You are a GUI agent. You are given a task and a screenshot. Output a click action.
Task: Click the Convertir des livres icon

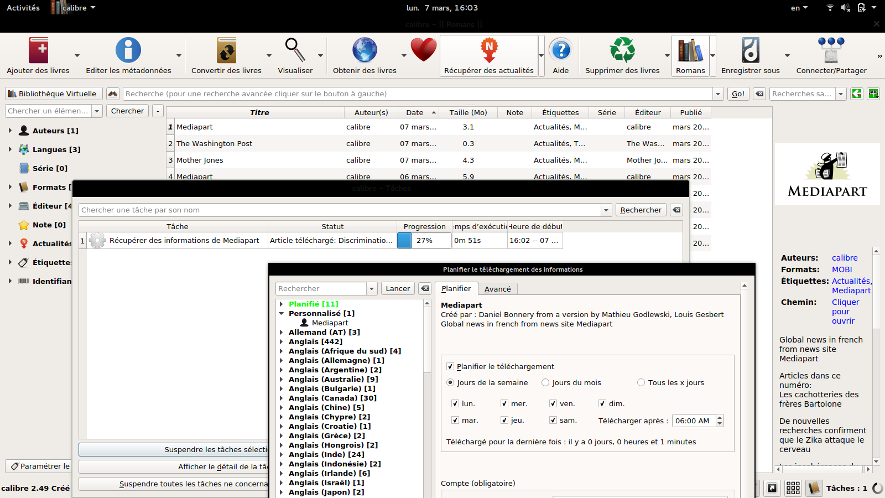point(226,50)
